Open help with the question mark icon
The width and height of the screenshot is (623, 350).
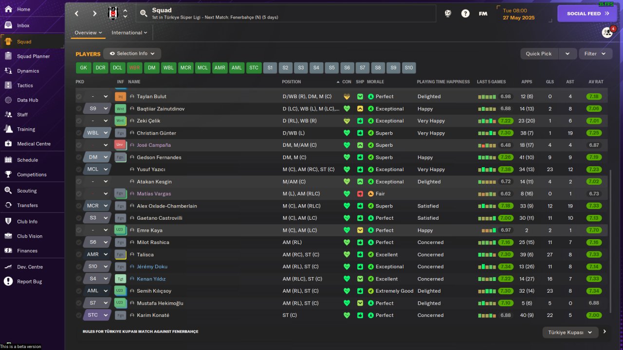(465, 14)
